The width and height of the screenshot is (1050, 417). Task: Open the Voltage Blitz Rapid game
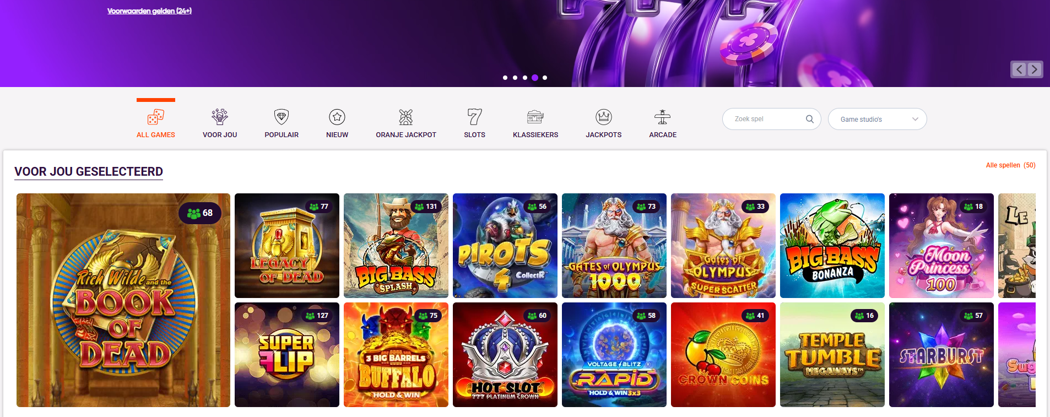tap(614, 355)
